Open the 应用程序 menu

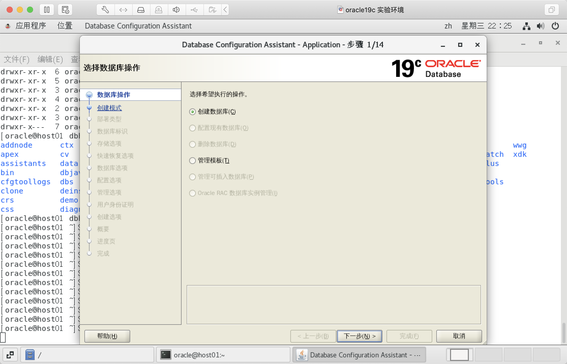click(31, 26)
